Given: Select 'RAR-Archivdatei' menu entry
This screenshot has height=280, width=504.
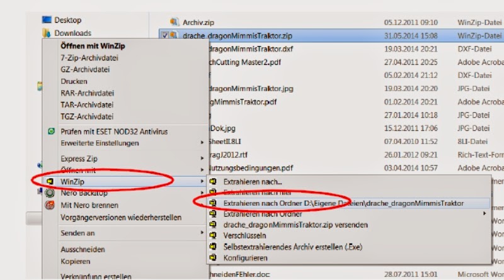Looking at the screenshot, I should (x=88, y=93).
